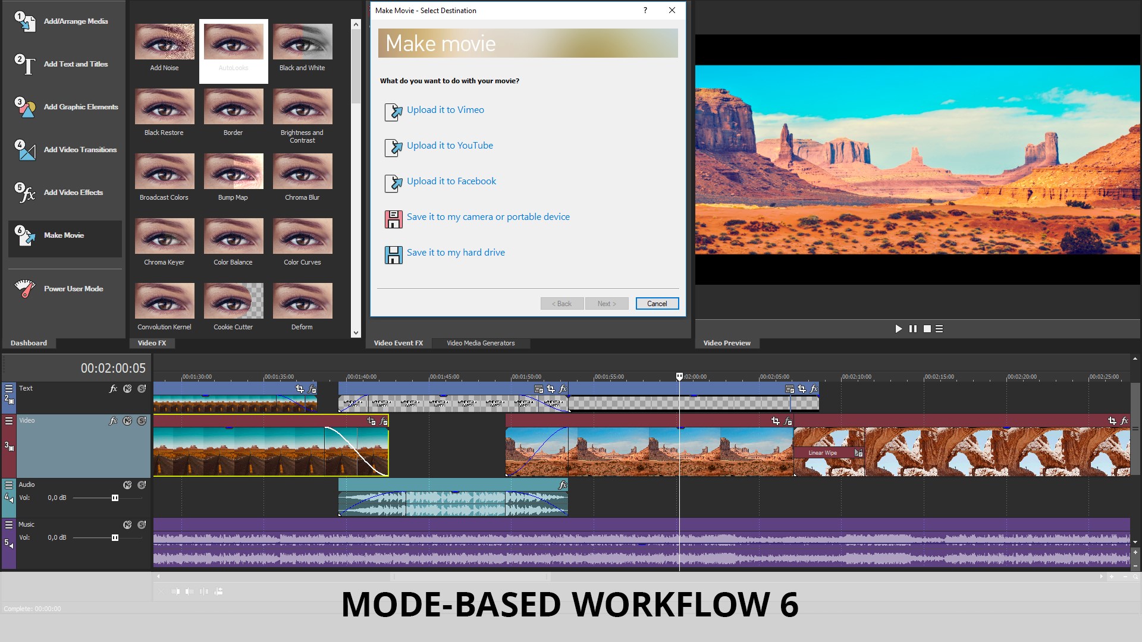1142x642 pixels.
Task: Select the Chroma Keyer effect thumbnail
Action: click(x=164, y=236)
